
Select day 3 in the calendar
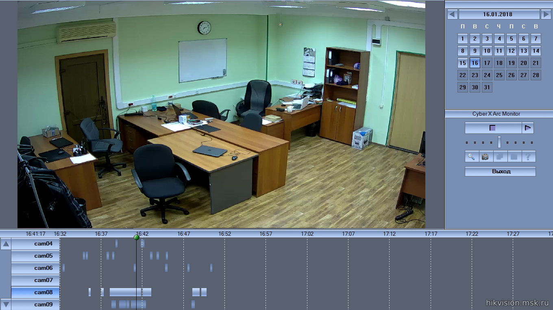487,39
